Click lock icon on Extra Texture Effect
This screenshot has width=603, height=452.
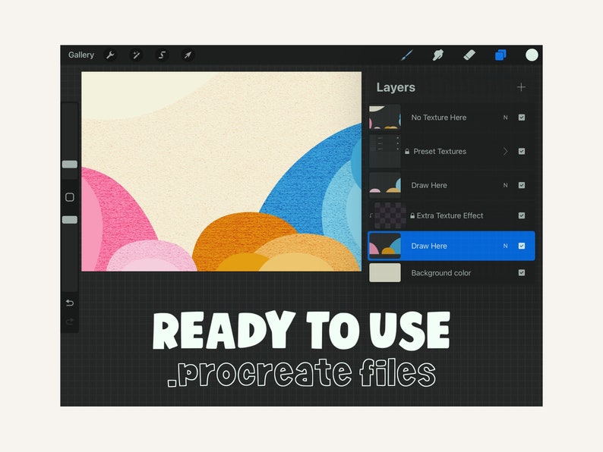(412, 216)
